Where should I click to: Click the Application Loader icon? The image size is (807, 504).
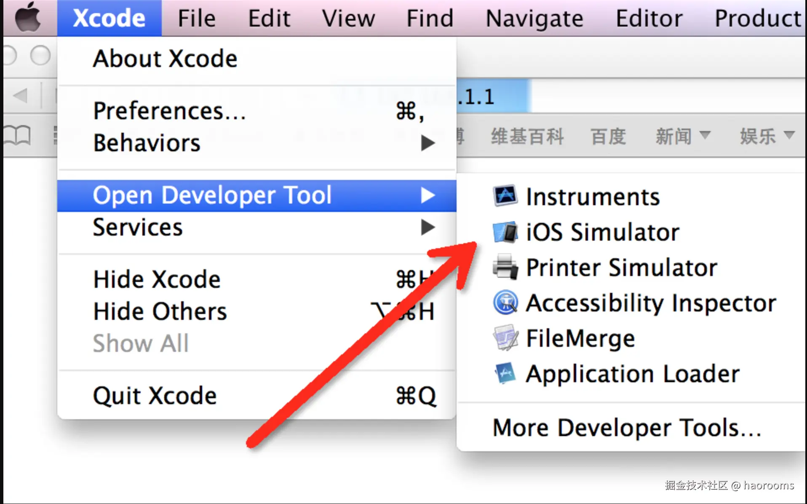505,373
